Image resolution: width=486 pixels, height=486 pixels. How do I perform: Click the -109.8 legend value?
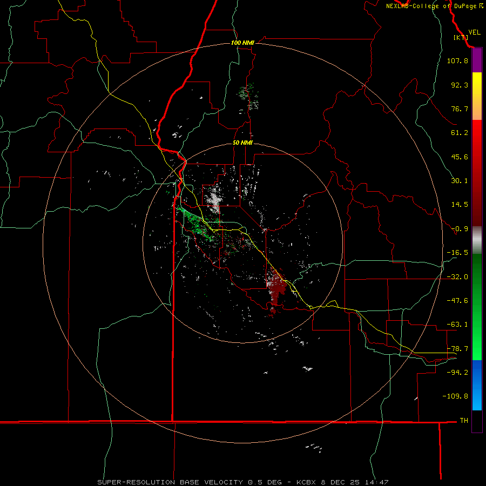coord(455,396)
